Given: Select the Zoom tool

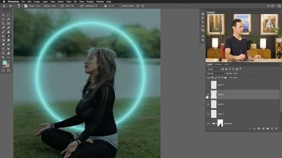Looking at the screenshot, I should pos(3,57).
